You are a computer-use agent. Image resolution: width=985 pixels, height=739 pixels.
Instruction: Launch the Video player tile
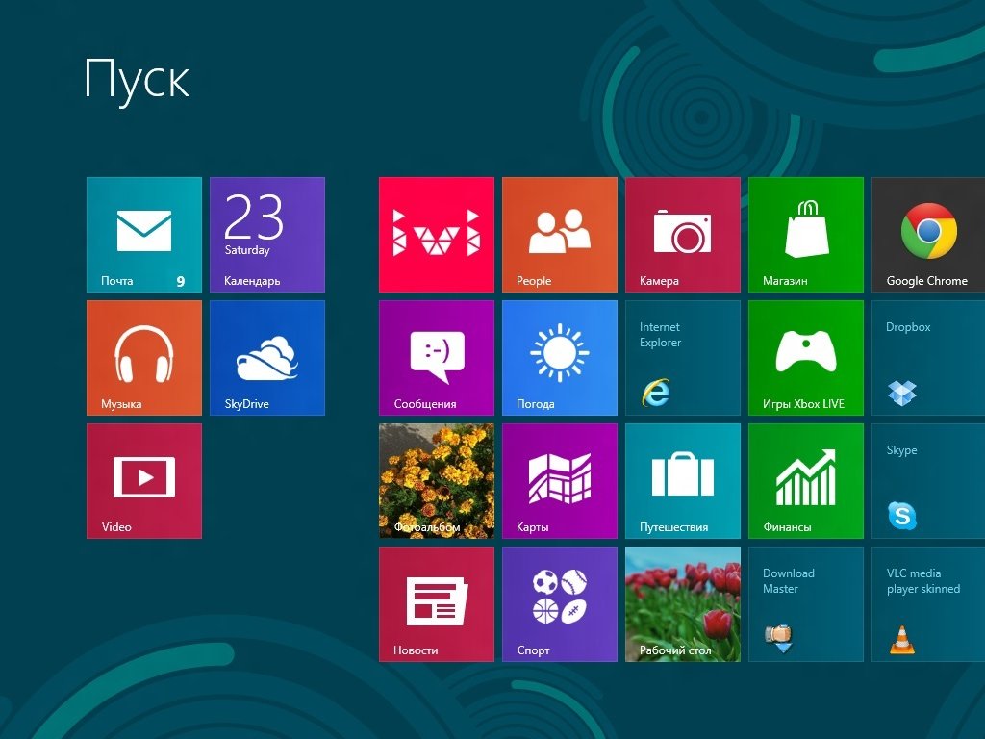click(144, 481)
